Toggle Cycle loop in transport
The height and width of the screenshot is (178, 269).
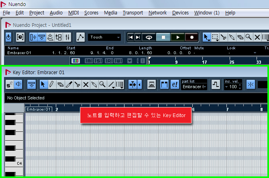click(149, 37)
